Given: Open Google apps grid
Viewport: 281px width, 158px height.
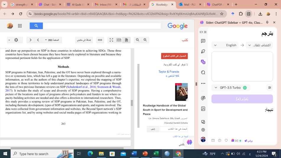Looking at the screenshot, I should [x=20, y=26].
